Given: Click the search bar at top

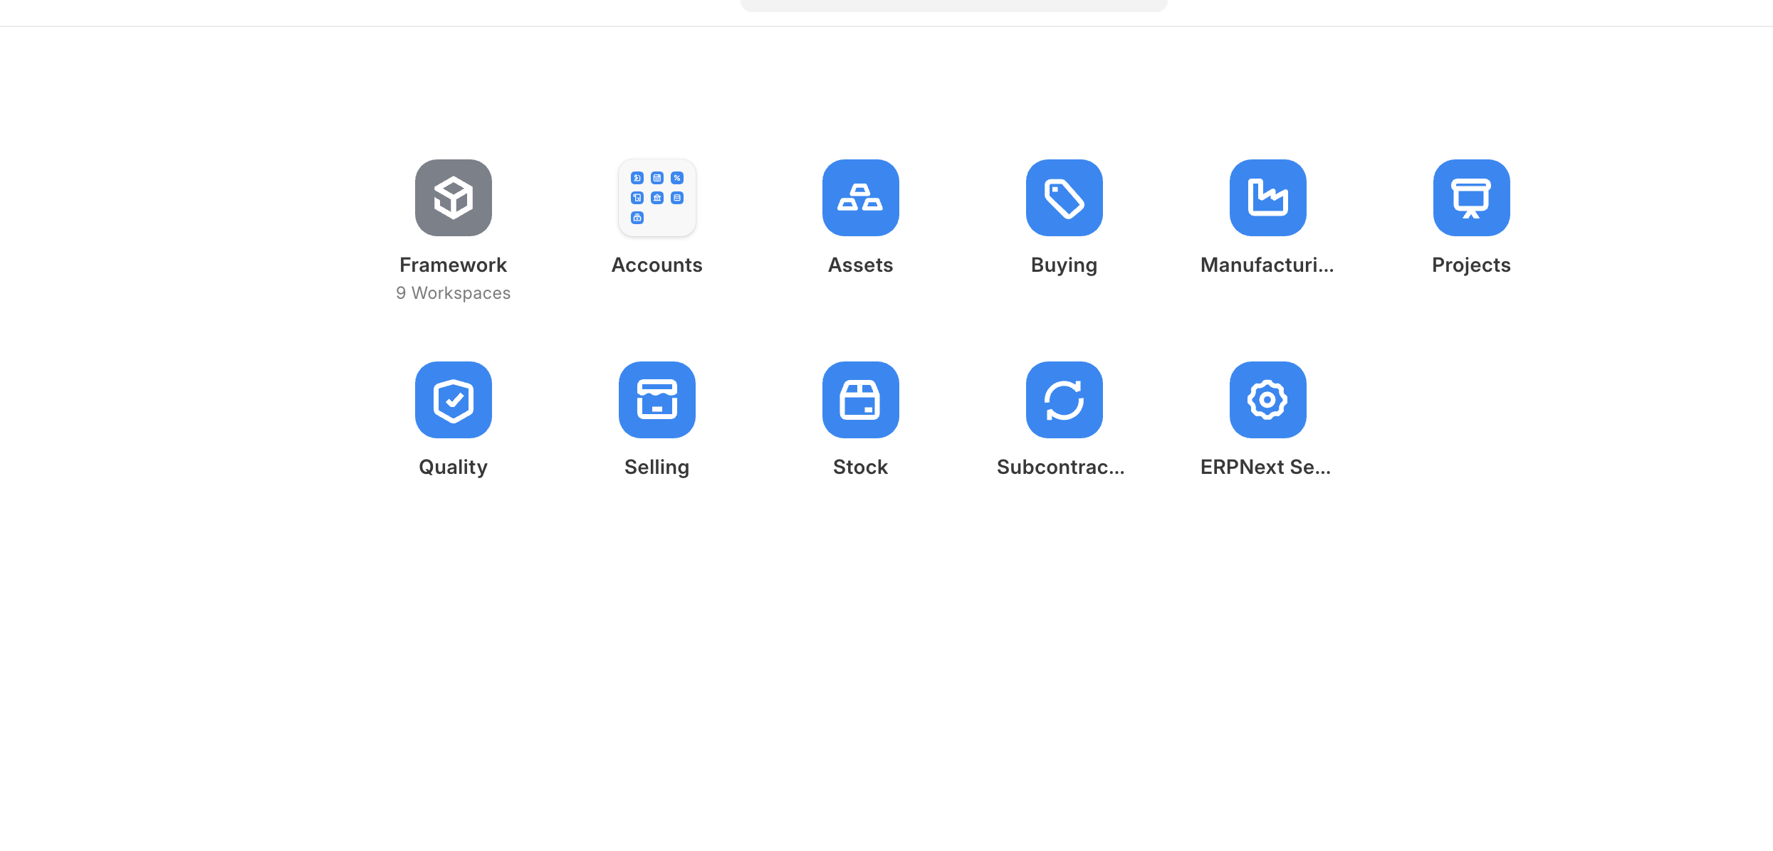Looking at the screenshot, I should tap(953, 4).
